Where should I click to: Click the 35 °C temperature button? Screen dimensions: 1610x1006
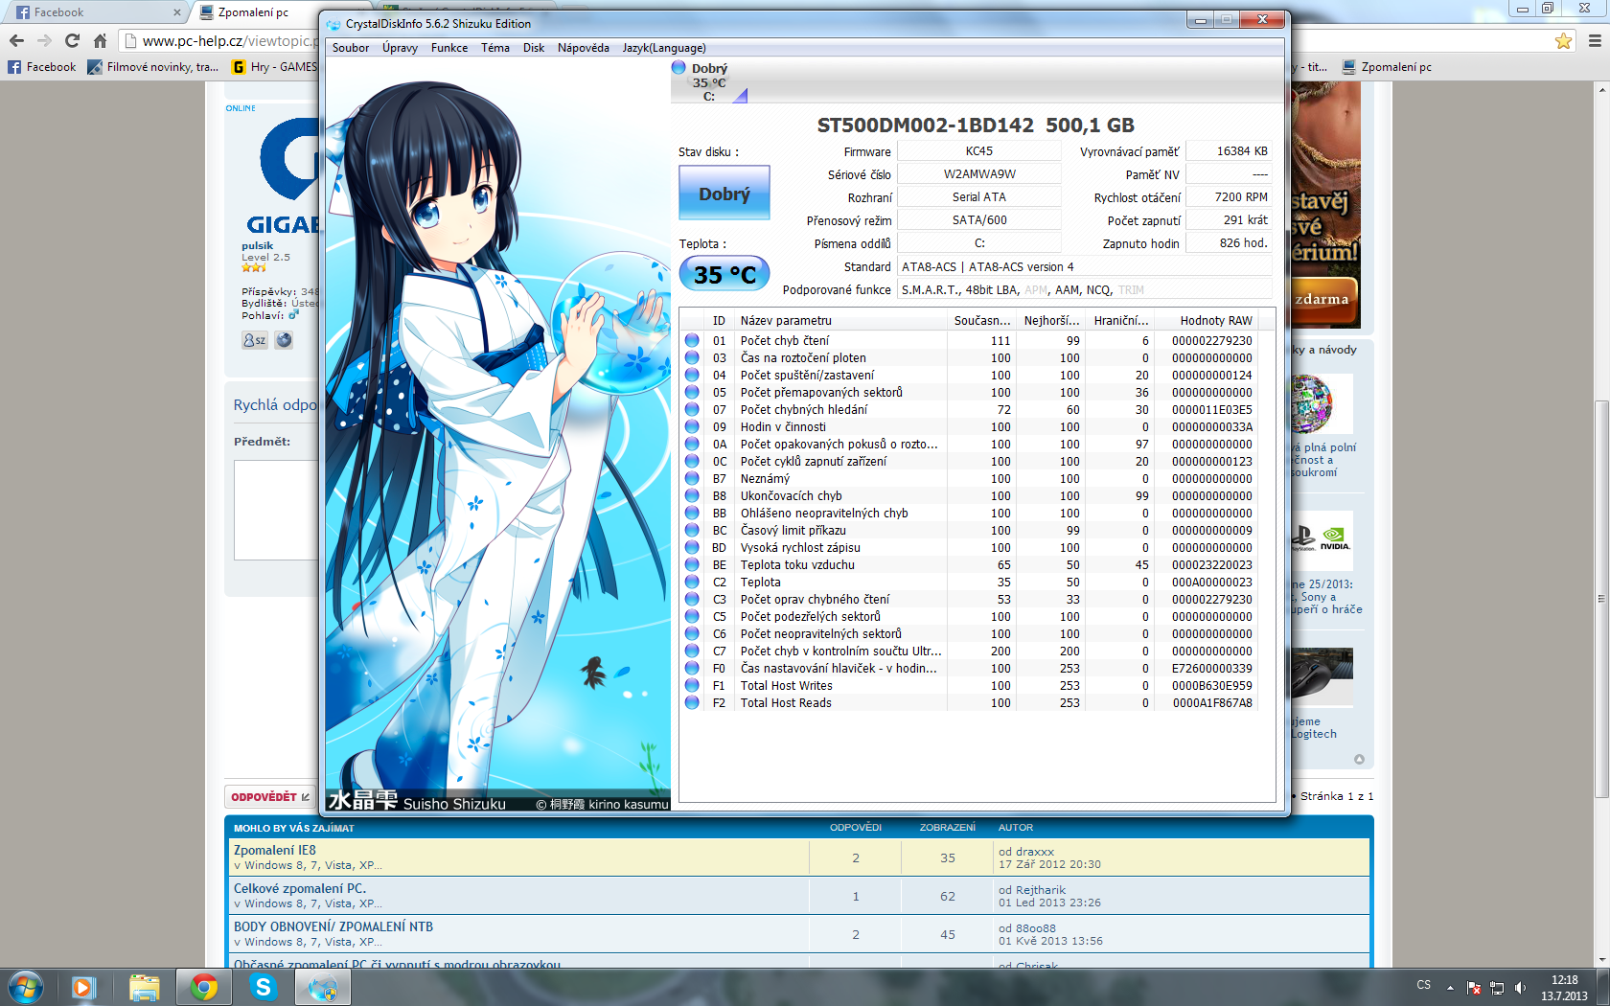point(724,275)
